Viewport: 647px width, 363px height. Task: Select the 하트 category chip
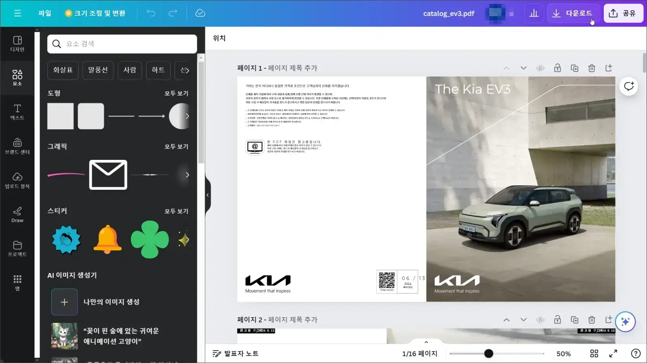click(158, 70)
